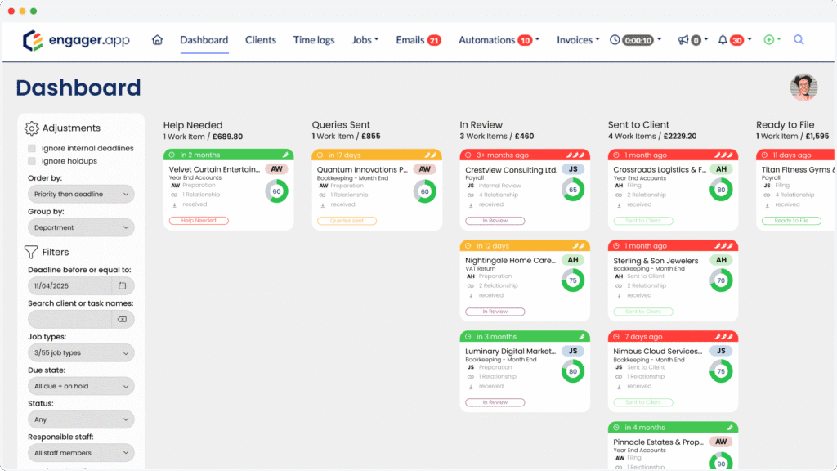Viewport: 837px width, 471px height.
Task: Click Crossroads Logistics' Sent to Client pill
Action: point(643,221)
